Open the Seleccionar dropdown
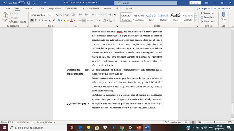 pos(208,21)
